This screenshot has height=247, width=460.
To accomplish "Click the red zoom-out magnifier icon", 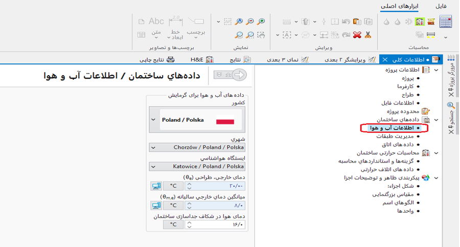I will click(x=250, y=21).
